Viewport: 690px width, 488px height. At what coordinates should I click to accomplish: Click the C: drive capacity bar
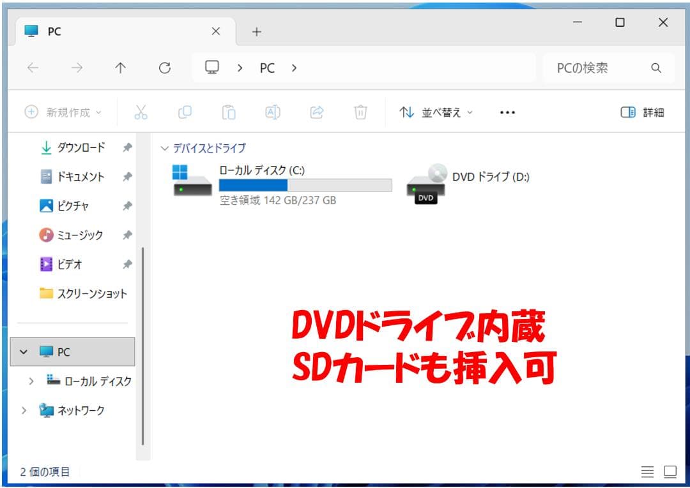coord(305,185)
